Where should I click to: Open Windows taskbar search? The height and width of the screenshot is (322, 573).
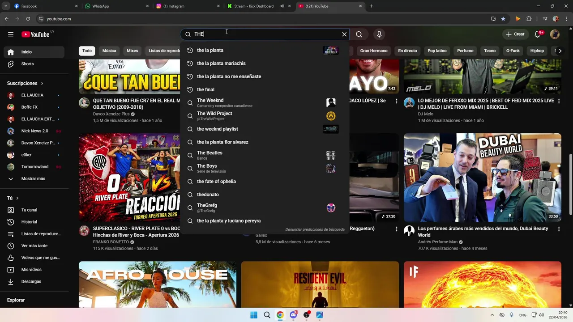click(x=267, y=315)
